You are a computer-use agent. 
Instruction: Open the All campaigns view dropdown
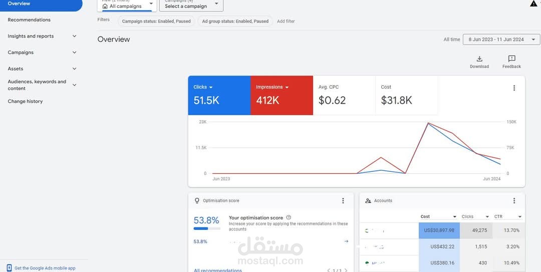(x=127, y=5)
